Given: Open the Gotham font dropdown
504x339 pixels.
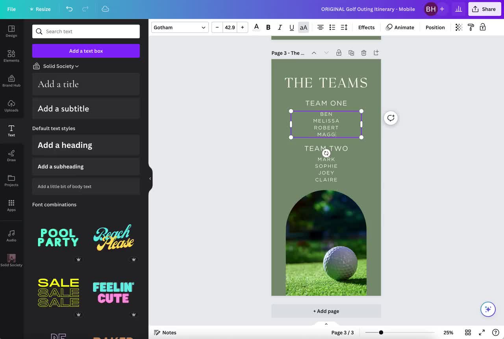Looking at the screenshot, I should 180,27.
